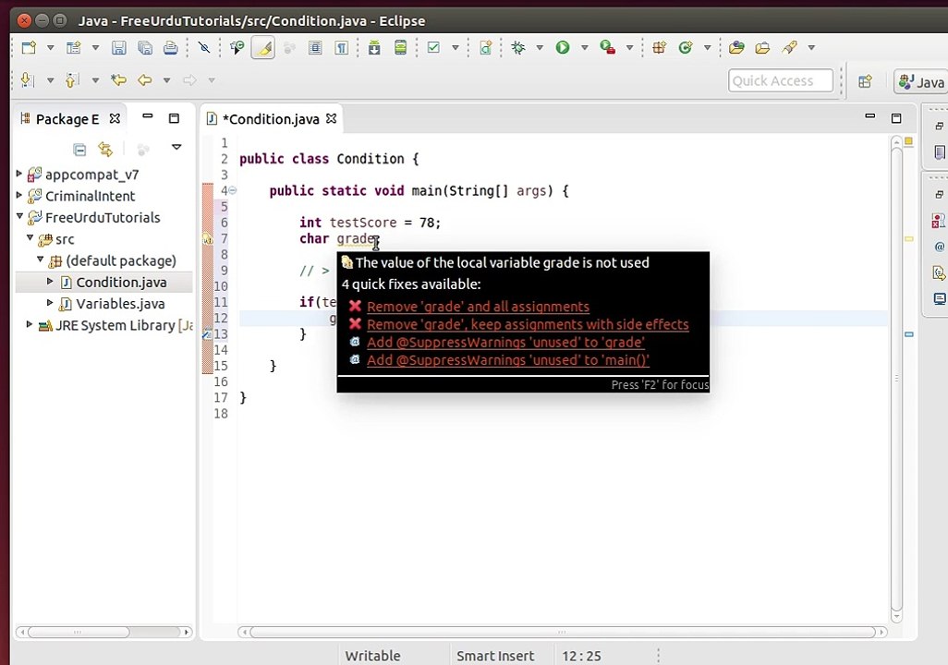Minimize the Package Explorer view

(148, 116)
